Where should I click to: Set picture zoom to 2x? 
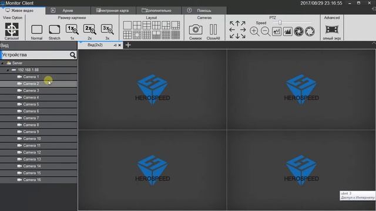point(90,29)
